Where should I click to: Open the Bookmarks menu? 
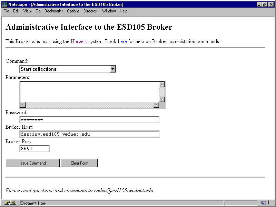[x=53, y=11]
